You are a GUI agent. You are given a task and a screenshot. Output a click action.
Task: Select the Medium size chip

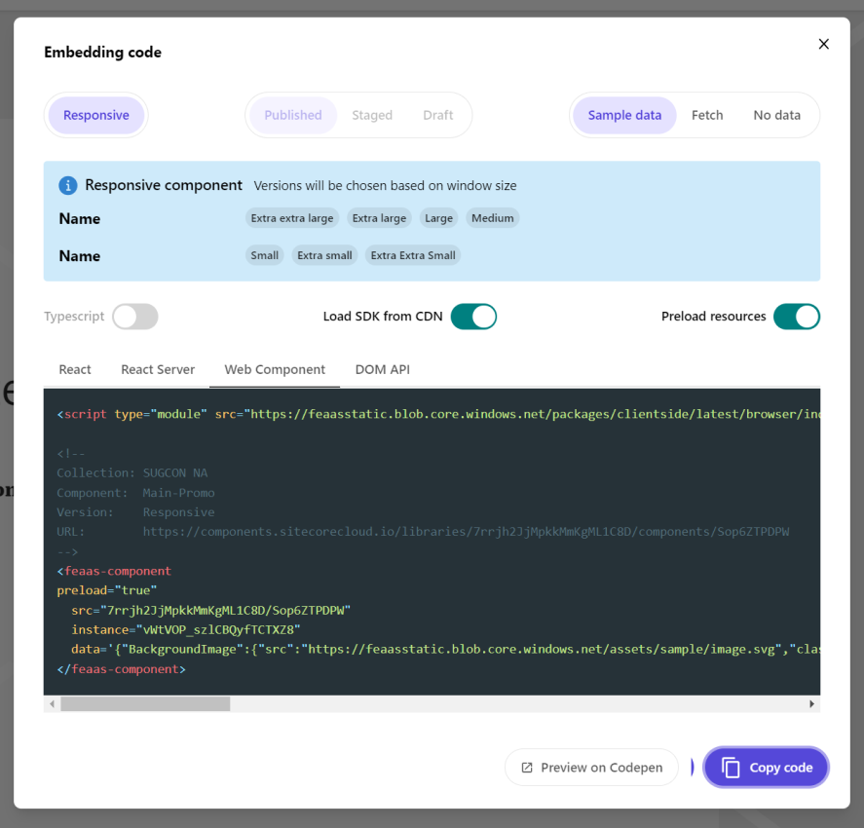(492, 217)
